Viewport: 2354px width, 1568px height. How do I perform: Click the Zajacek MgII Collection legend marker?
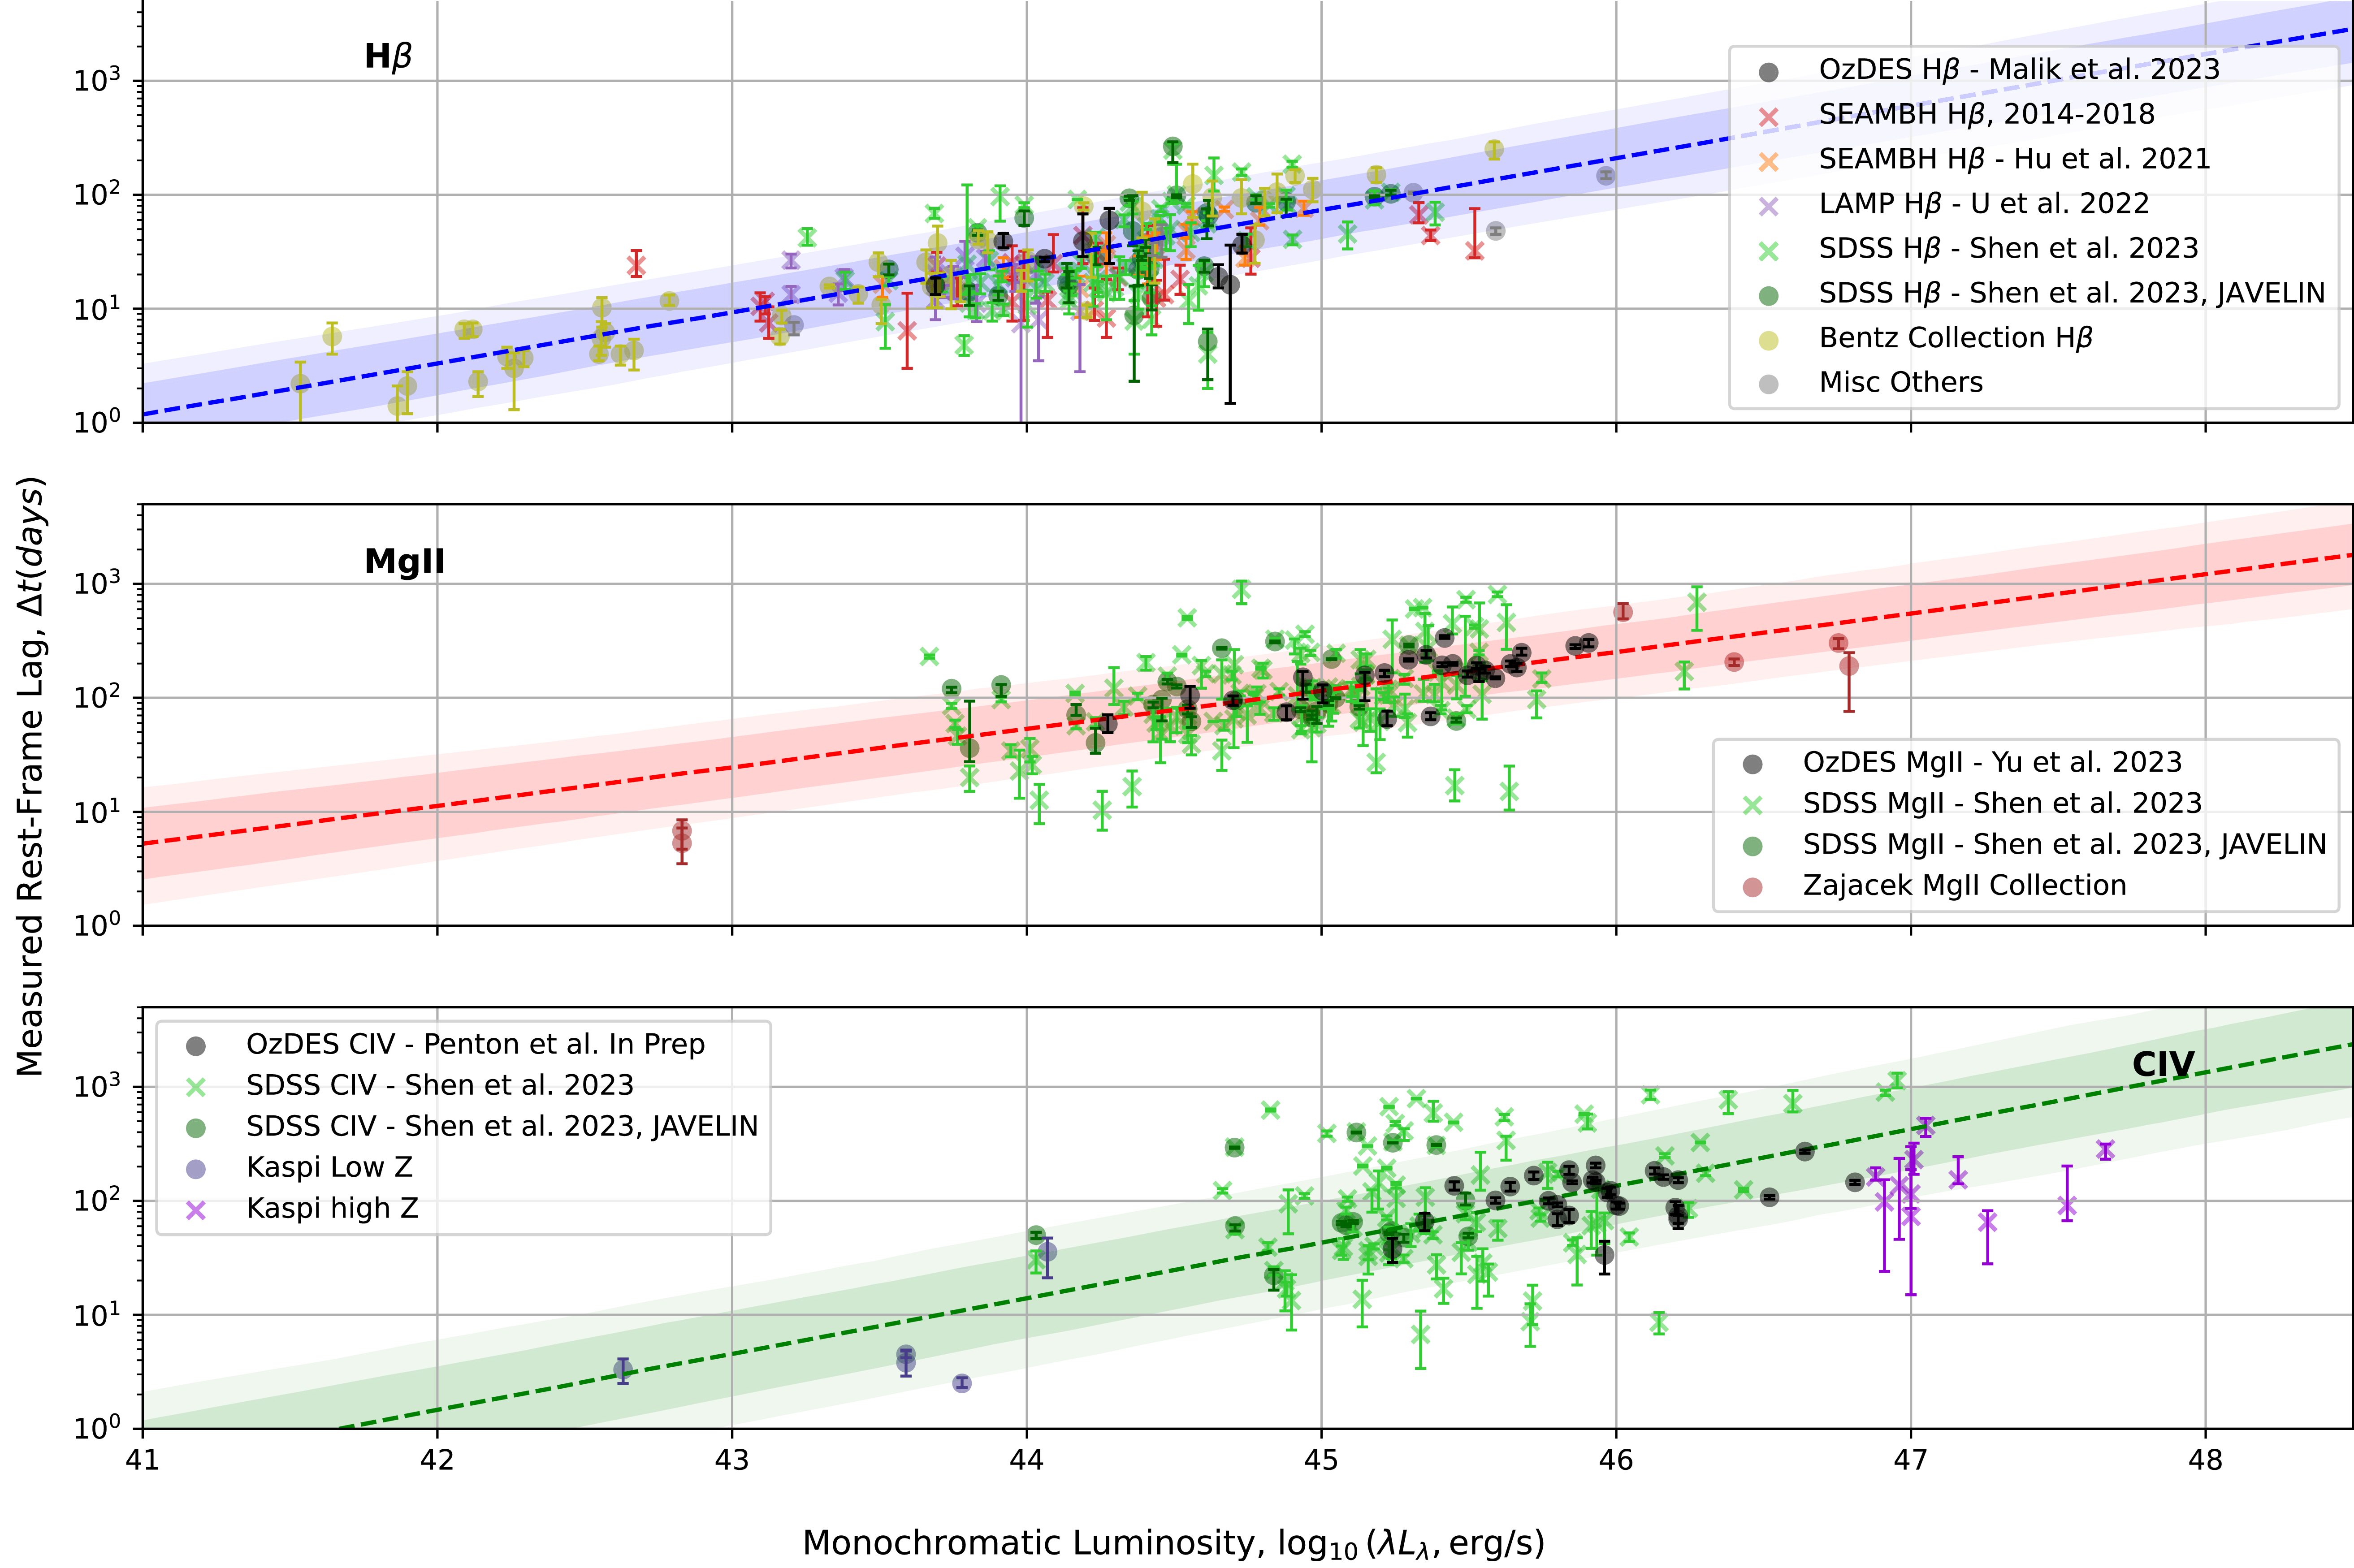1752,887
